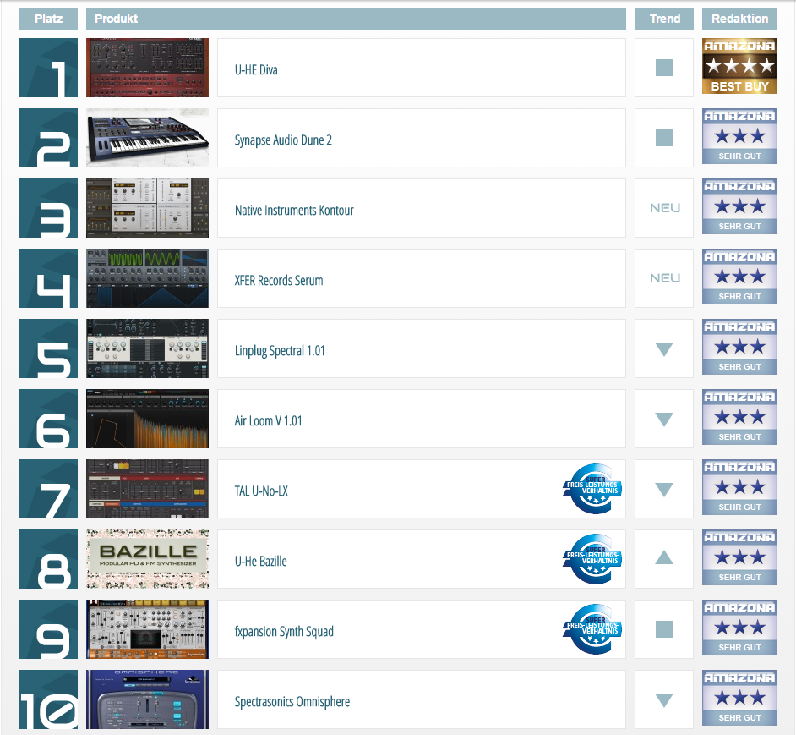
Task: Click the TAL U-No-LX thumbnail
Action: tap(147, 489)
